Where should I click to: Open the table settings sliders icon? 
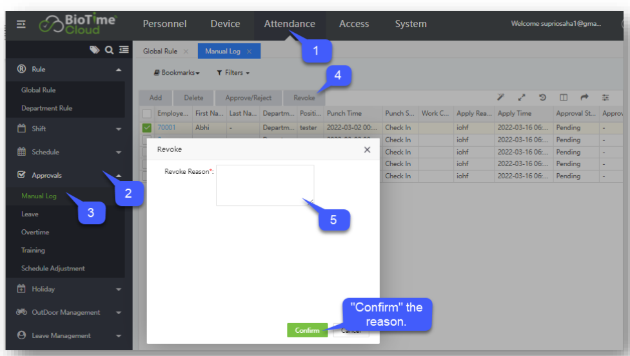[x=605, y=98]
